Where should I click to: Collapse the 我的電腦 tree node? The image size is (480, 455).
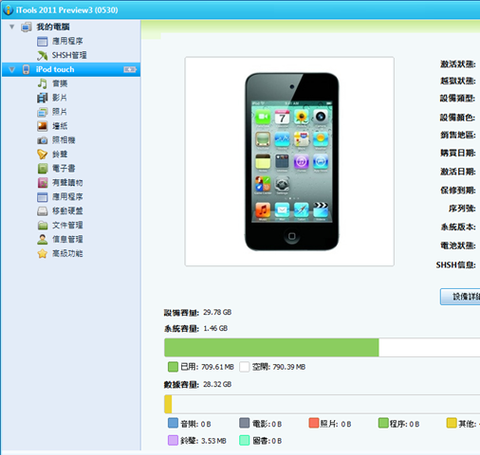tap(12, 27)
